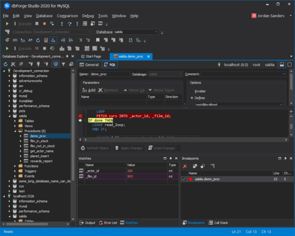Click the breakpoint marker on the FETCH line

coord(80,116)
